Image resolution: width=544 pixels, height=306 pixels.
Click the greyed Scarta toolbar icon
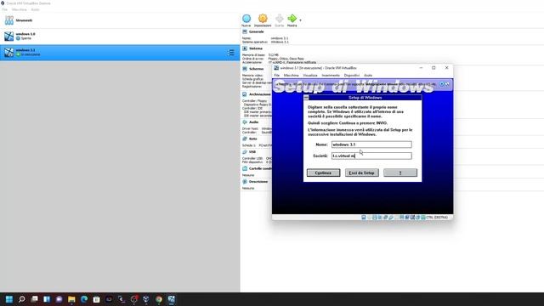point(280,19)
